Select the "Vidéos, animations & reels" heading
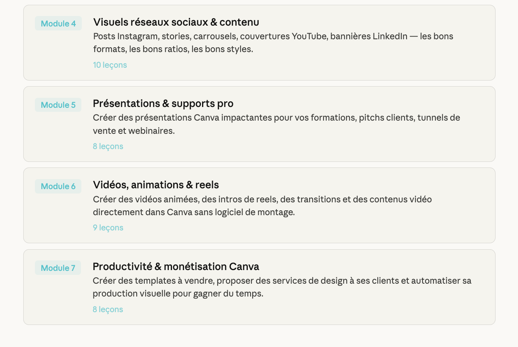This screenshot has width=518, height=347. [156, 185]
